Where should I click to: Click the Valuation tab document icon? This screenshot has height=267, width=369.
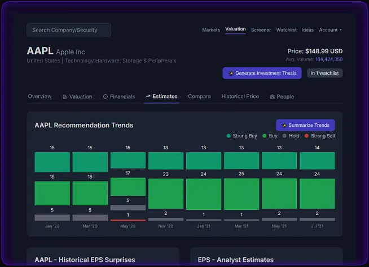click(x=64, y=97)
